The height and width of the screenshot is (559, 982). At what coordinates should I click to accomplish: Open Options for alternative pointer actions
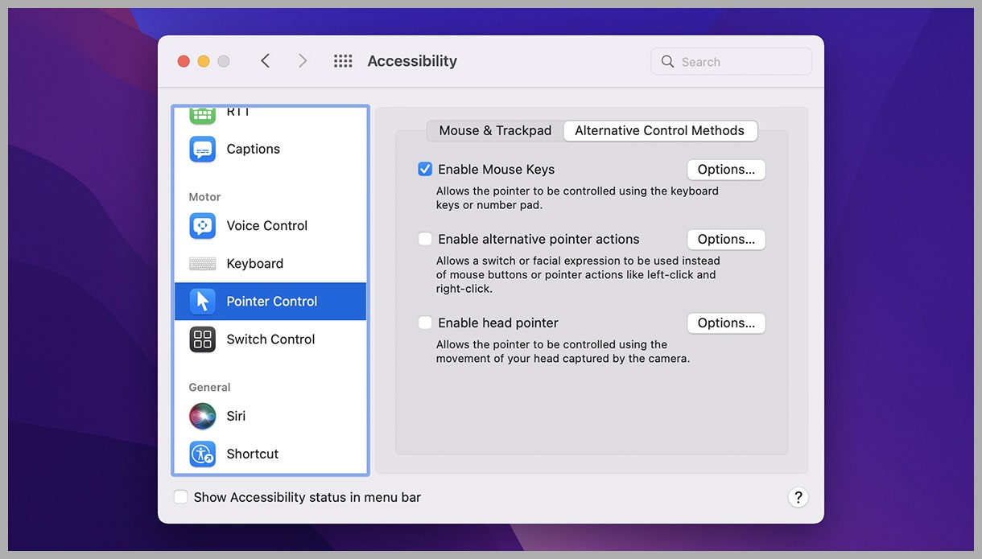(725, 239)
